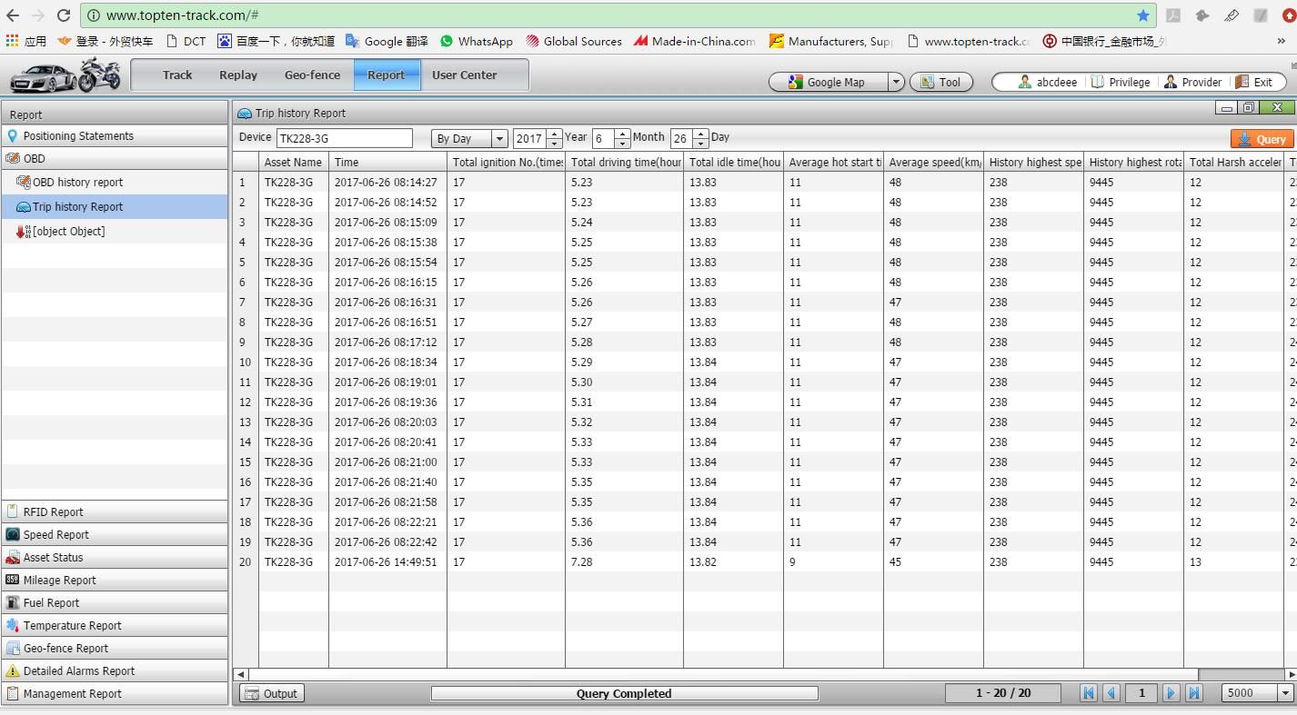Click the Output export button

click(272, 693)
